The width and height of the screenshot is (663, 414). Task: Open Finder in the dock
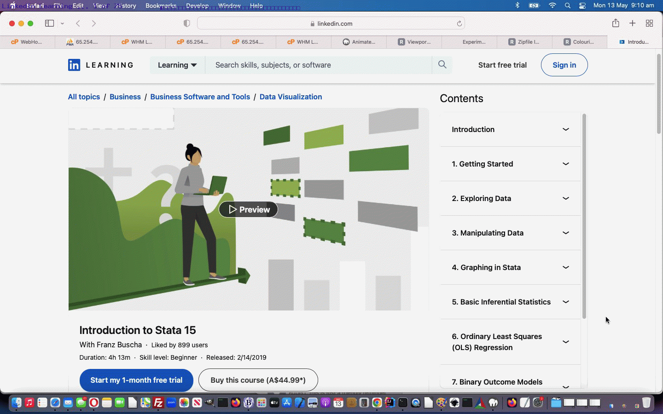point(17,403)
